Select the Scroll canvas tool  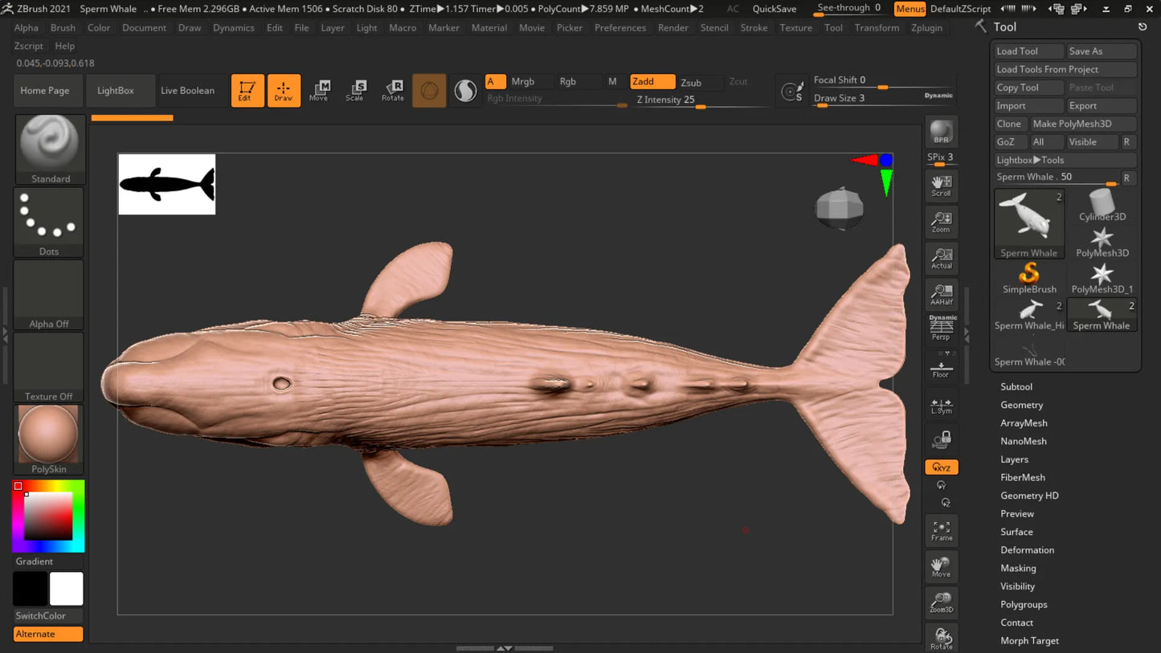(941, 186)
